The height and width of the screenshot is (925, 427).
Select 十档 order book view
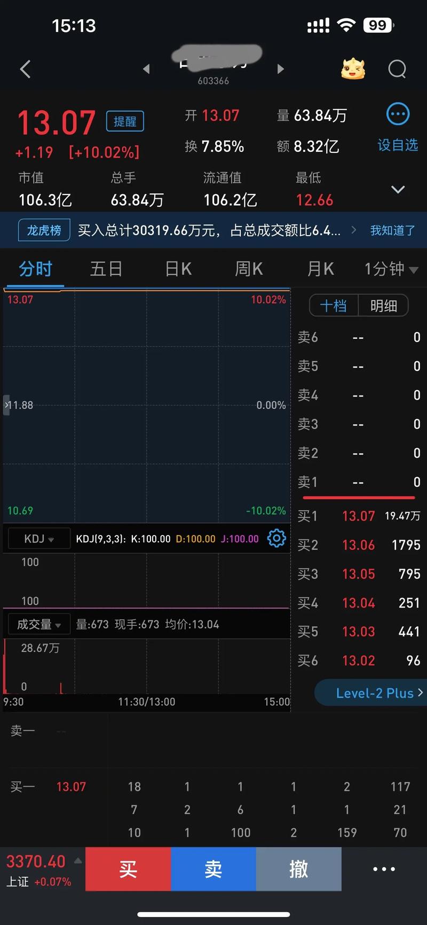coord(334,306)
